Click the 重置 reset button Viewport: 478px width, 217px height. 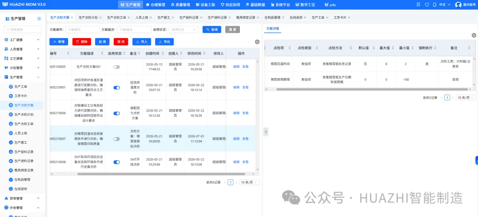(x=233, y=30)
